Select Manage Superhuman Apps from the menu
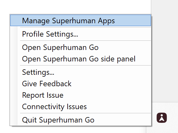Image resolution: width=178 pixels, height=133 pixels. pyautogui.click(x=80, y=20)
